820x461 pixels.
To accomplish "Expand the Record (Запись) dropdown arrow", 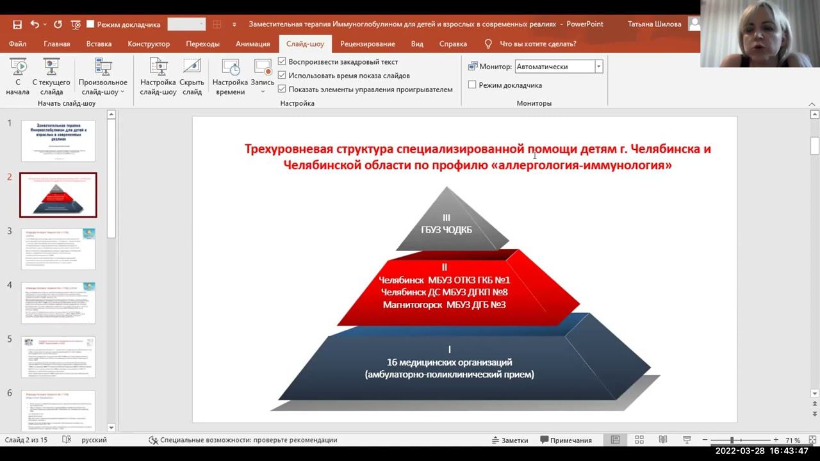I will pyautogui.click(x=263, y=92).
